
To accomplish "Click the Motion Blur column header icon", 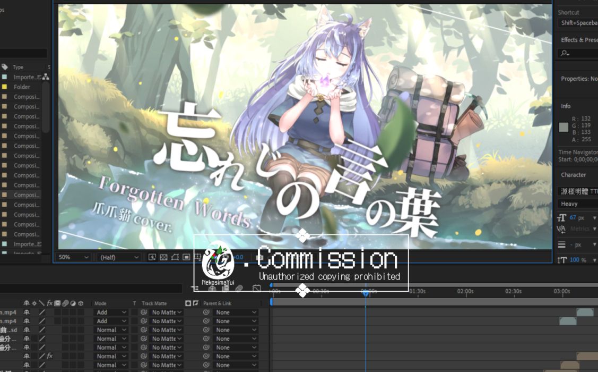I will pos(65,303).
